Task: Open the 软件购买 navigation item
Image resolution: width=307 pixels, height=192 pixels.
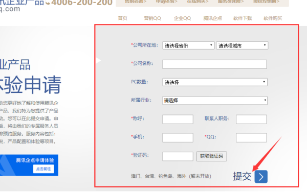Action: (x=273, y=18)
